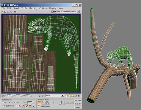Select Edge sub-object selection mode icon

click(44, 103)
